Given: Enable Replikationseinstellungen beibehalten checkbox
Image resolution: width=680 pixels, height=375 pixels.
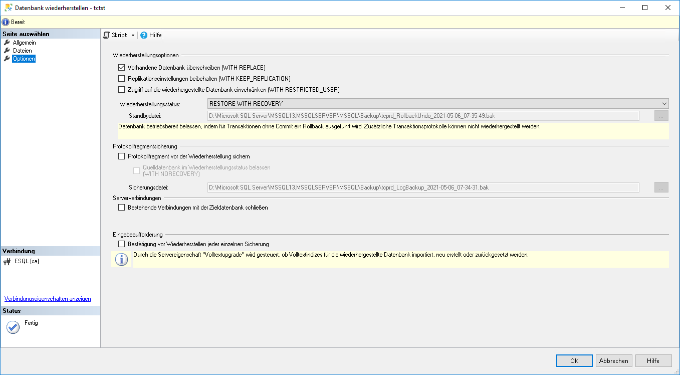Looking at the screenshot, I should click(121, 79).
